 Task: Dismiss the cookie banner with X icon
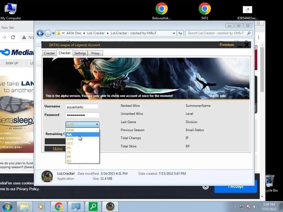pyautogui.click(x=206, y=187)
